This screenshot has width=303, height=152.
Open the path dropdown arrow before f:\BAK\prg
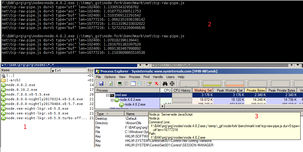tap(3, 65)
